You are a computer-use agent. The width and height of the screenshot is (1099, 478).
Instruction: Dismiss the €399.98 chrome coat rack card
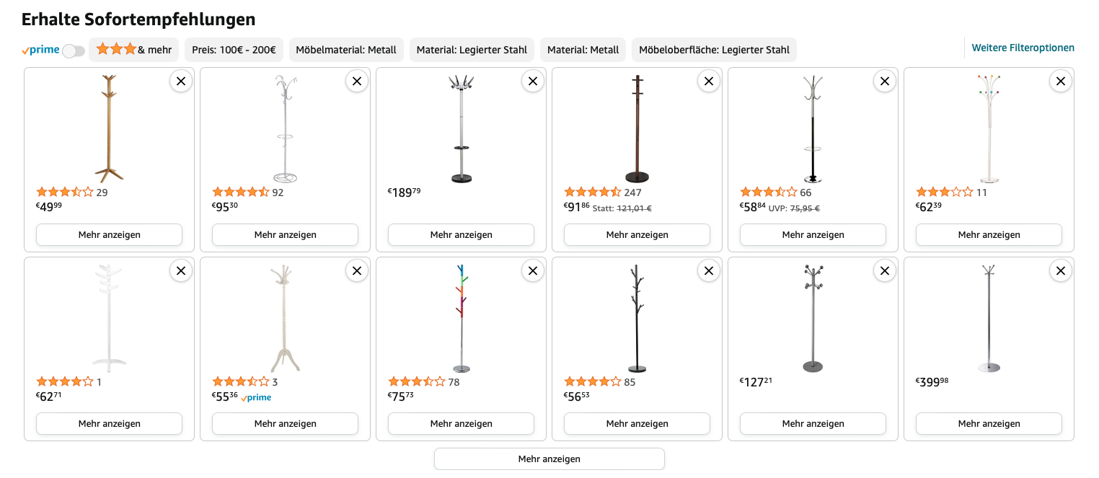pyautogui.click(x=1061, y=271)
